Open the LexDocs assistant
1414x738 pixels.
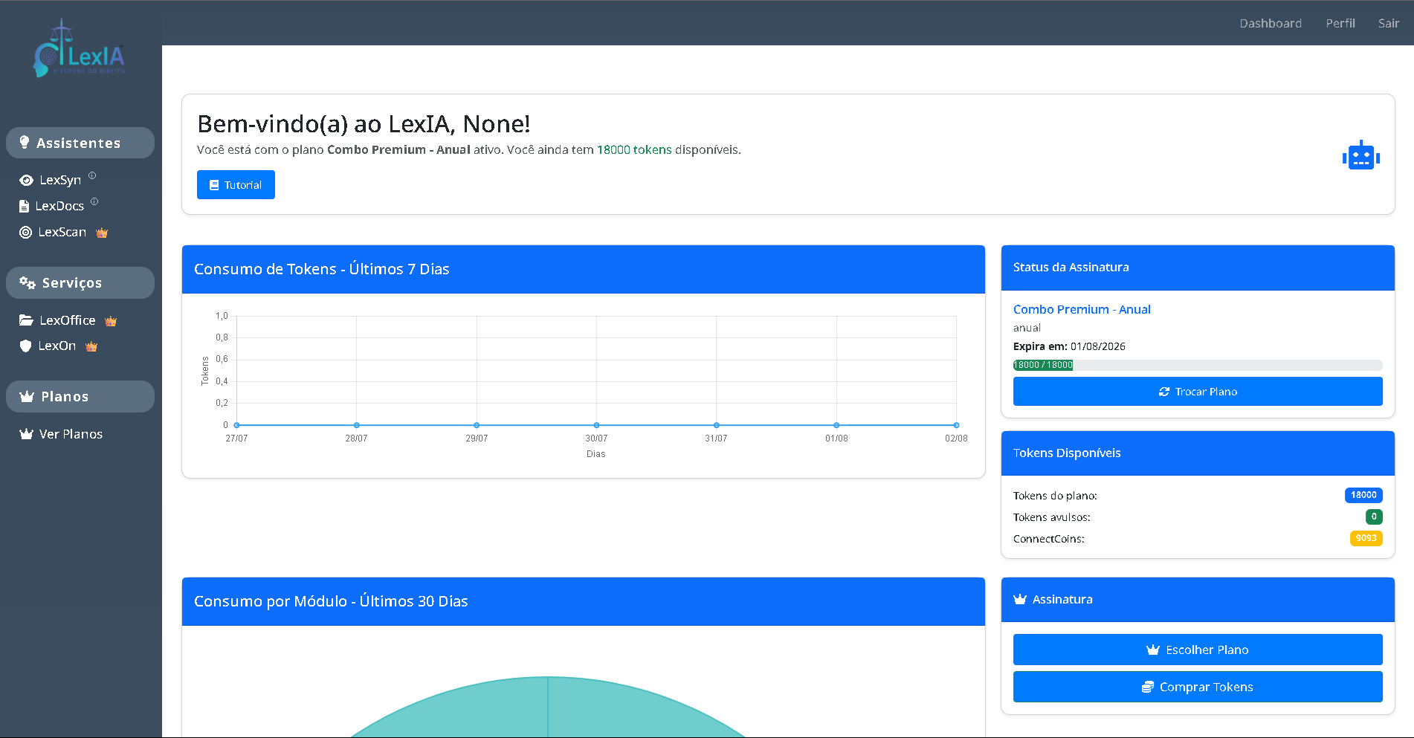tap(59, 206)
